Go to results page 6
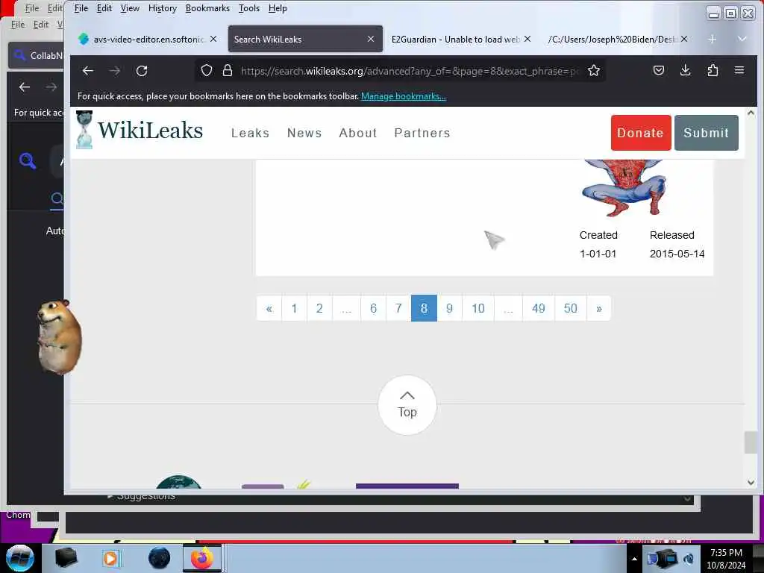The width and height of the screenshot is (764, 573). [373, 308]
